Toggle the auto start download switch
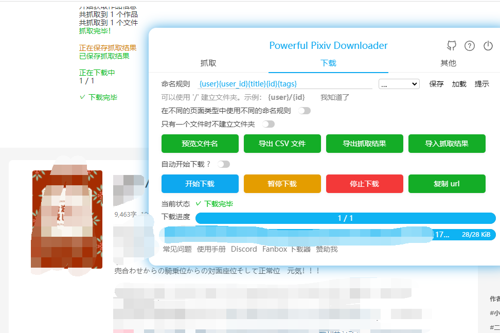Image resolution: width=500 pixels, height=333 pixels. pyautogui.click(x=224, y=164)
